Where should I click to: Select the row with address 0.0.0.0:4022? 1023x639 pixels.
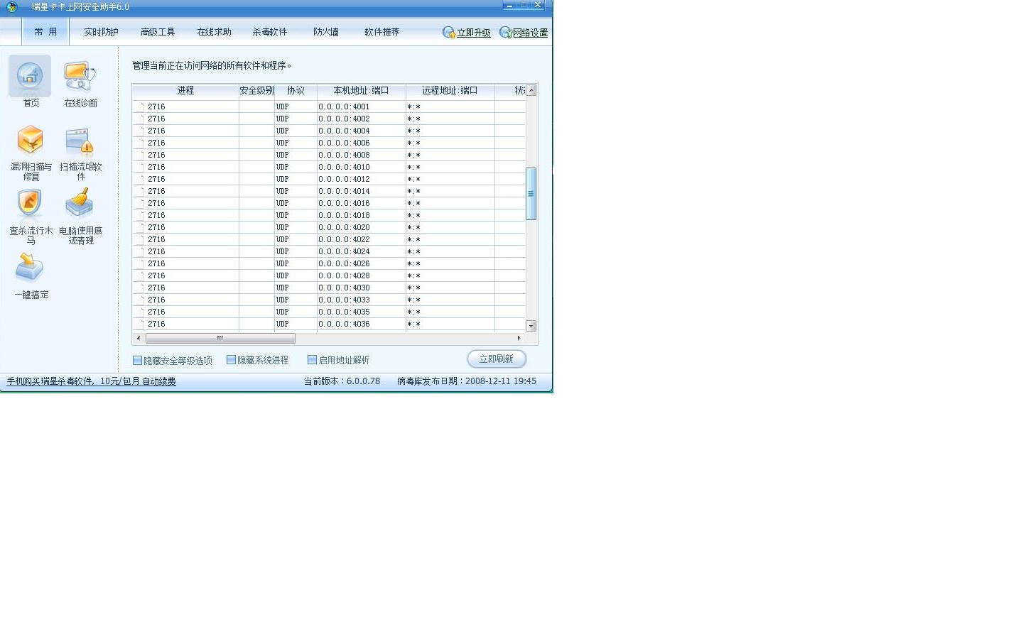329,239
